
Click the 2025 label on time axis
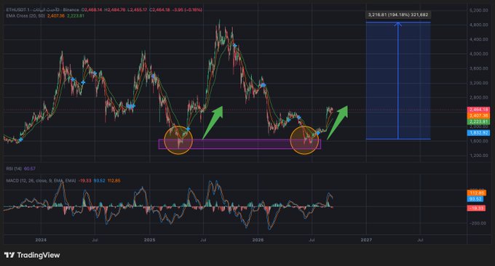149,240
